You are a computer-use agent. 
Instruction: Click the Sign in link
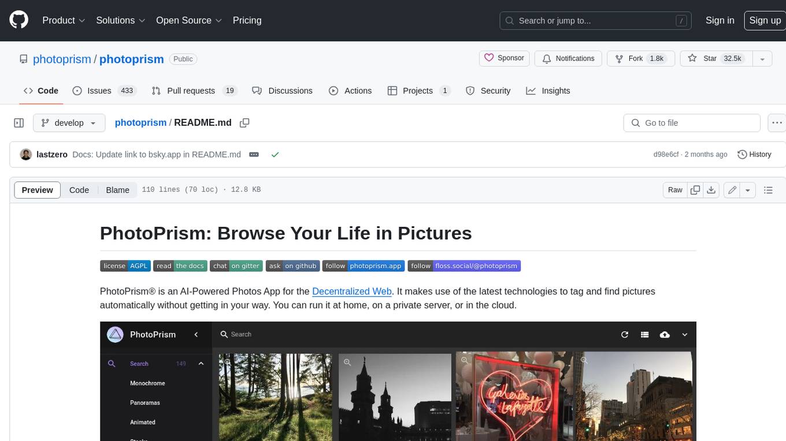[x=720, y=20]
